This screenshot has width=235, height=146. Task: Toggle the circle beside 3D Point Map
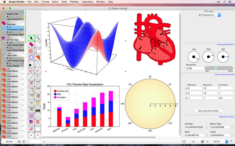click(x=23, y=38)
